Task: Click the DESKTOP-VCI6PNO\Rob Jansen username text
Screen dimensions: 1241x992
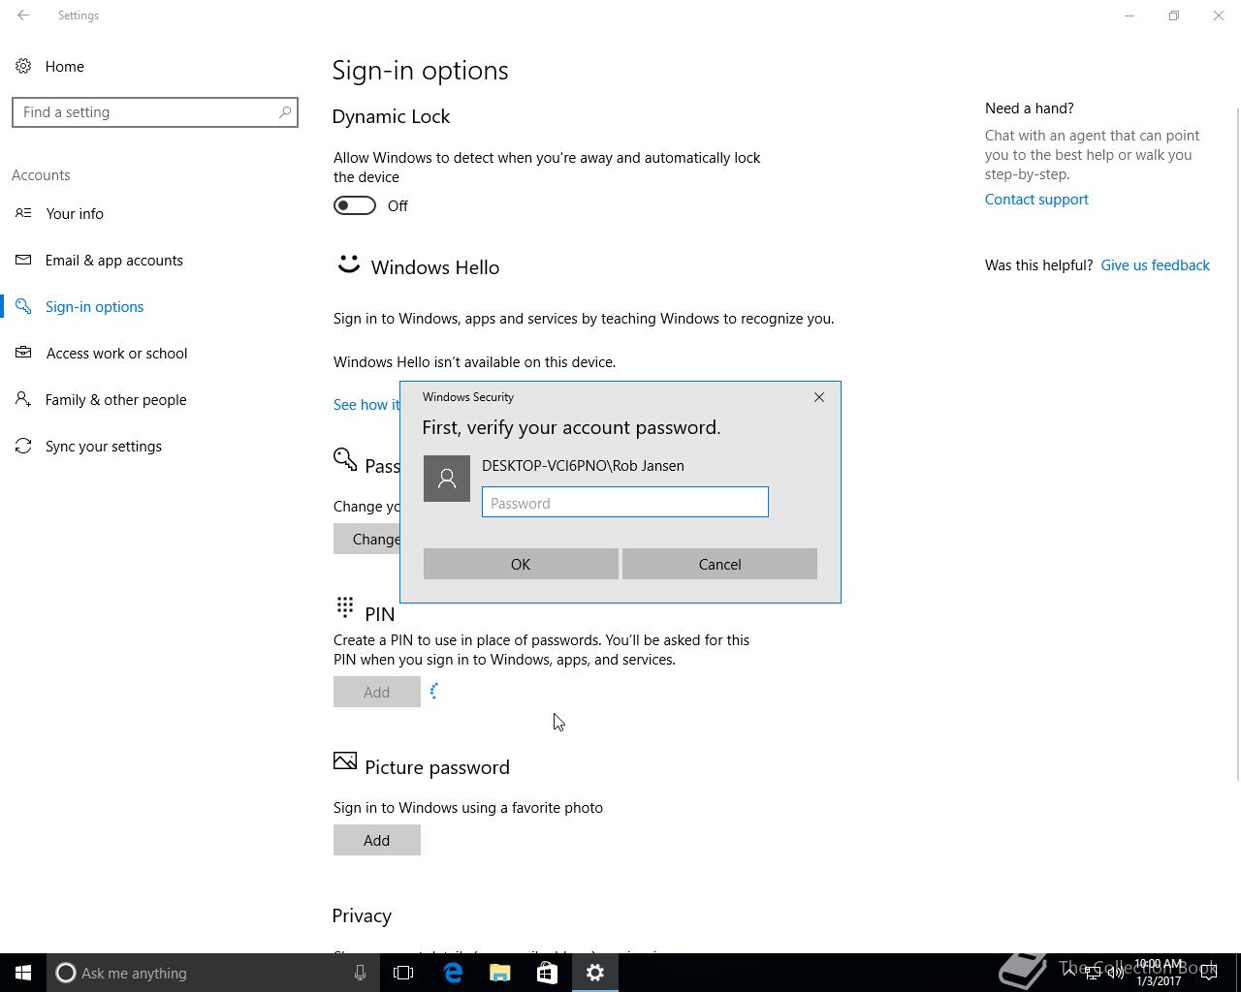Action: click(583, 466)
